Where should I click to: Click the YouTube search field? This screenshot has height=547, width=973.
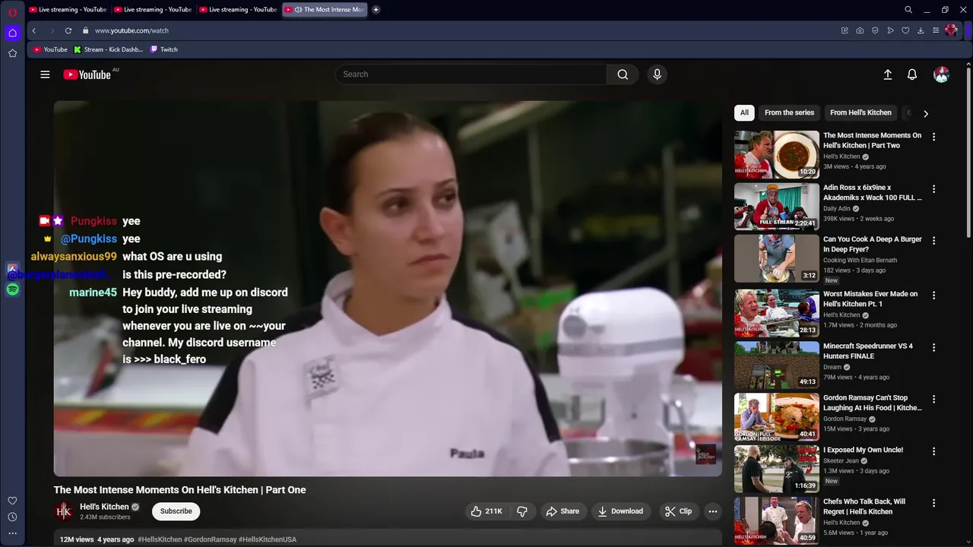[x=471, y=74]
